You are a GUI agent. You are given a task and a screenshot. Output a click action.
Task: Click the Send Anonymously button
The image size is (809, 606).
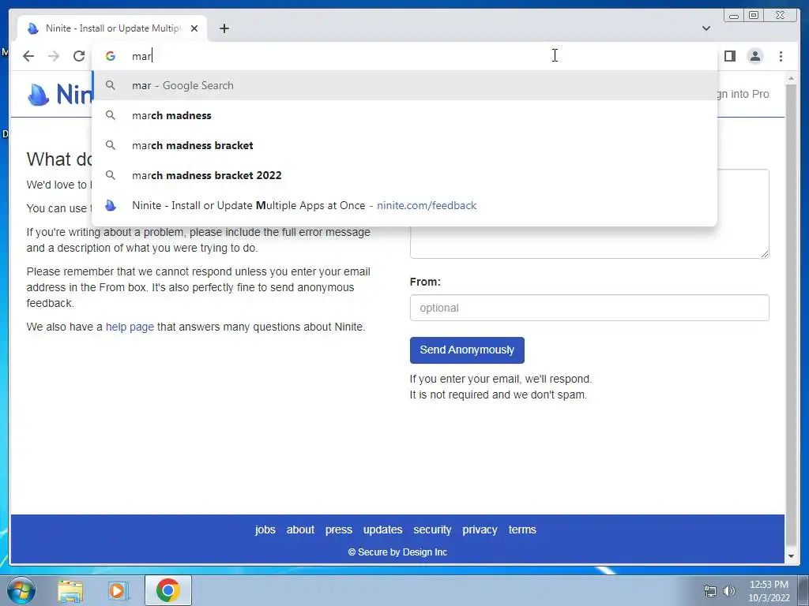[x=467, y=350]
